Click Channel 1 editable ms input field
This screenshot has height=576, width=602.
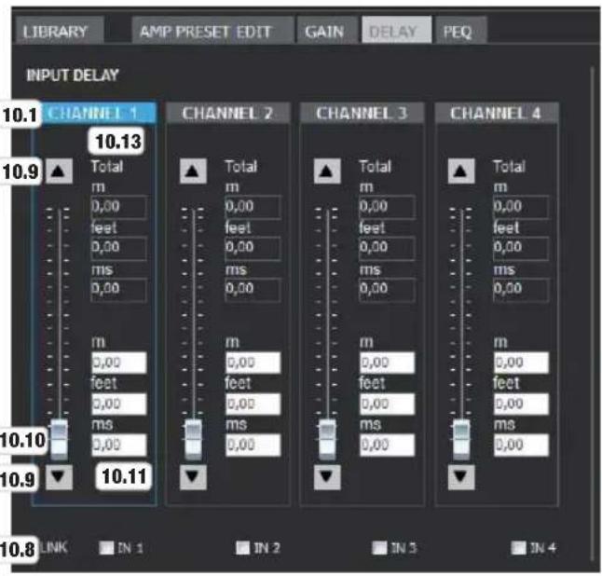tap(119, 446)
